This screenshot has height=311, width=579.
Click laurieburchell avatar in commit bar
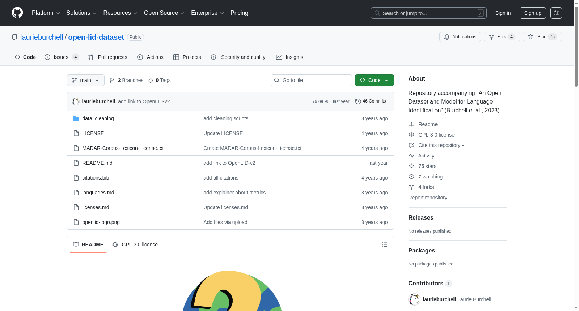click(76, 101)
